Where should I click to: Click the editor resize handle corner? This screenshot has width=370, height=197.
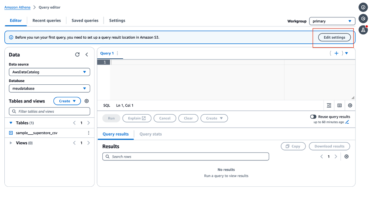(353, 98)
